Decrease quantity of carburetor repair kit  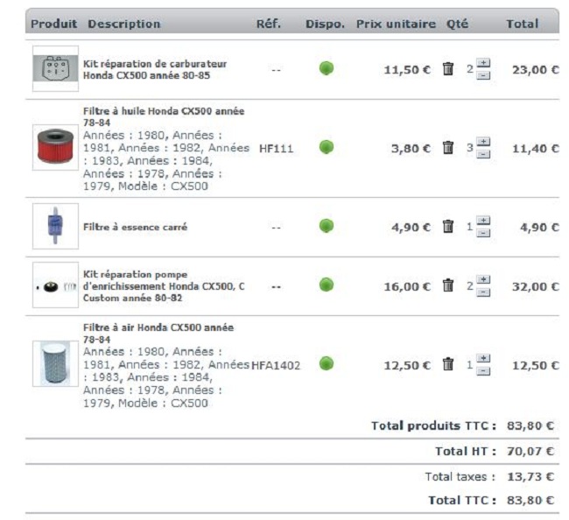pyautogui.click(x=484, y=75)
